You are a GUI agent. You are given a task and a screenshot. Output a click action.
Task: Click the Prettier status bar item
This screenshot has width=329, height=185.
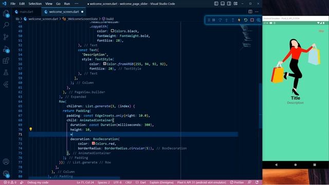[237, 182]
